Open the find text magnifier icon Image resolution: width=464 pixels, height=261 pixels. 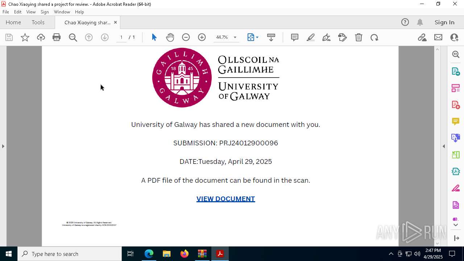coord(73,37)
